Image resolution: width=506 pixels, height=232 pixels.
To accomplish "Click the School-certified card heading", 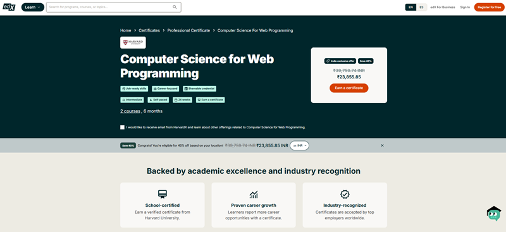I will coord(163,205).
